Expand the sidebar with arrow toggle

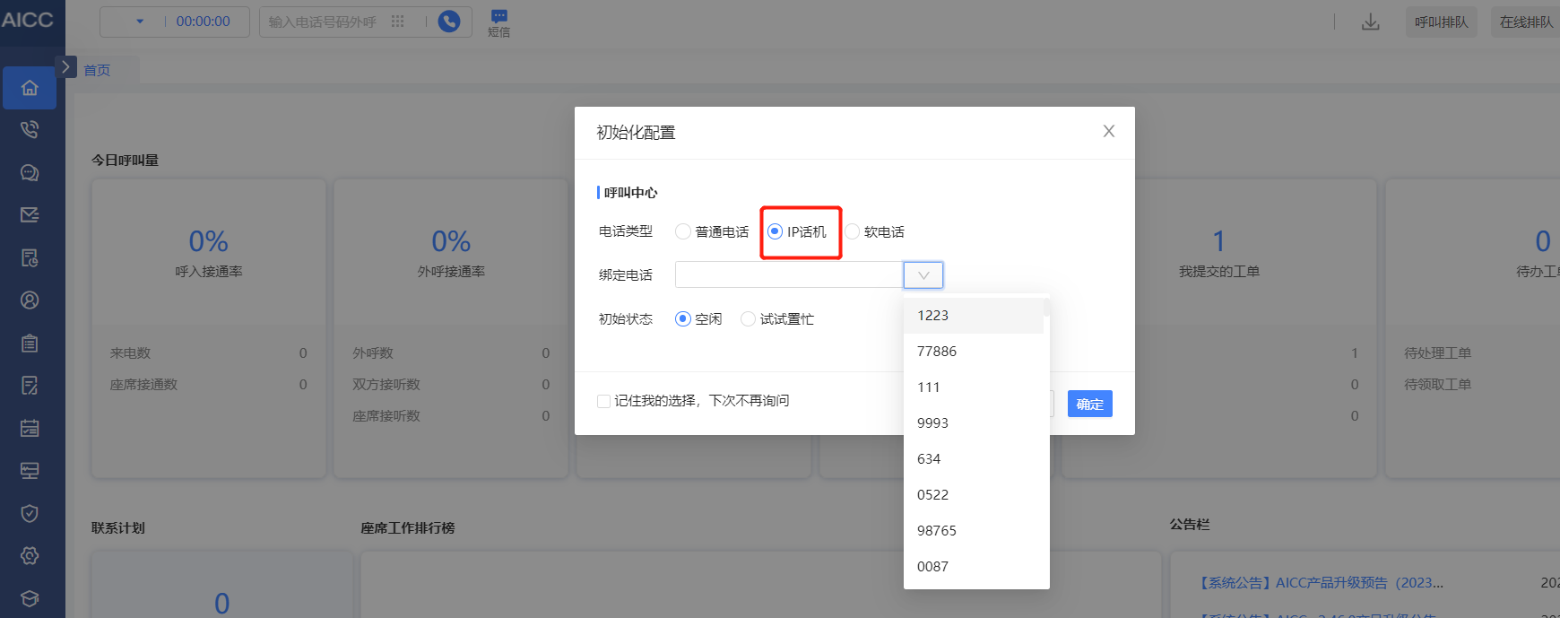click(65, 67)
